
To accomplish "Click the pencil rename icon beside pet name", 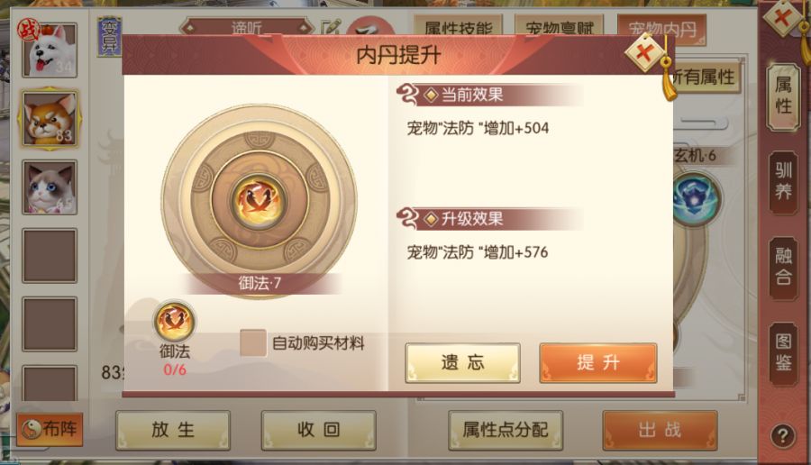I will (x=331, y=27).
